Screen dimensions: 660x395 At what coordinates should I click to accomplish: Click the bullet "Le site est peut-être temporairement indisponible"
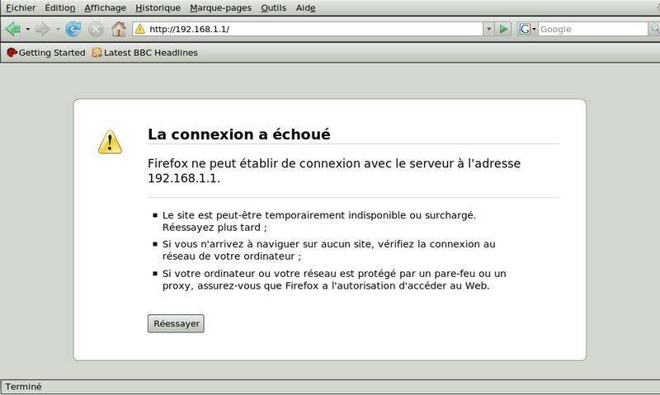click(319, 221)
